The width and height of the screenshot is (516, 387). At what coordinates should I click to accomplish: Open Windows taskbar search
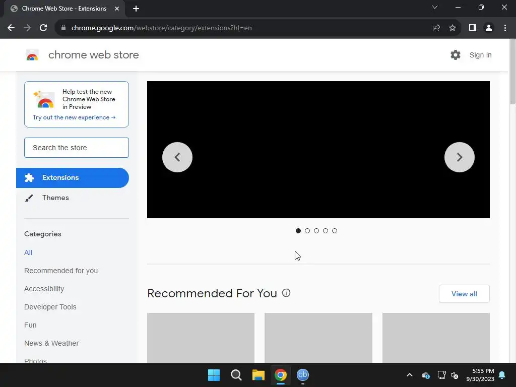pos(236,375)
